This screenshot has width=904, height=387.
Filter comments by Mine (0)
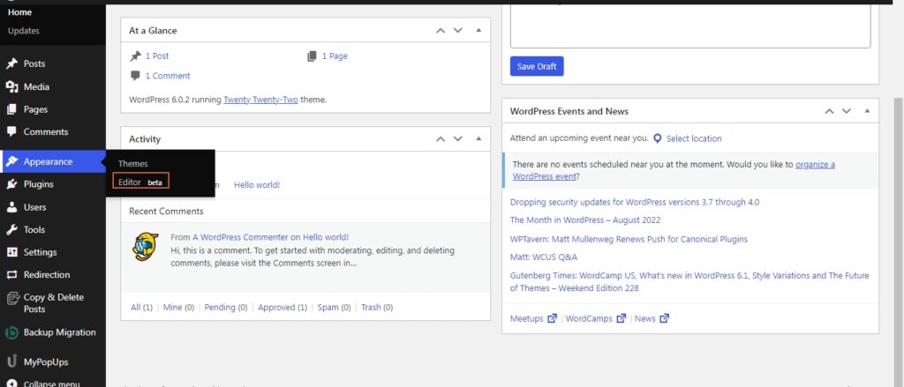(178, 308)
